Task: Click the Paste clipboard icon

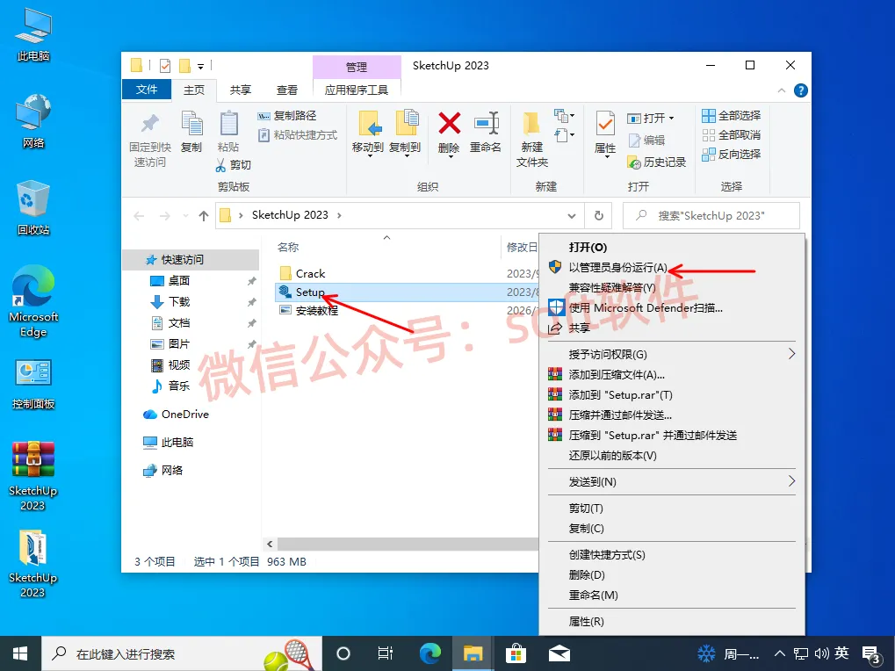Action: [x=229, y=124]
